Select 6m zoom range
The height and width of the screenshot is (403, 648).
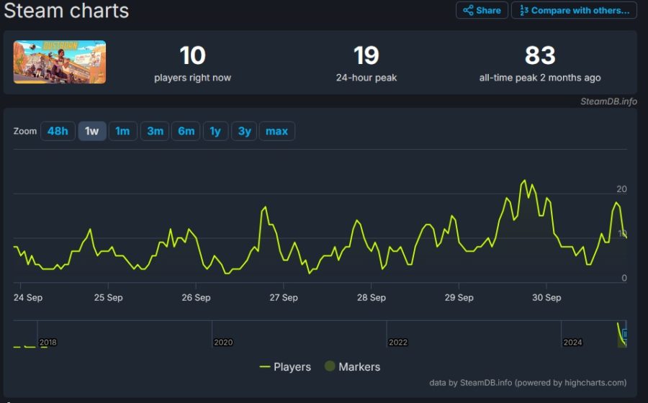186,131
